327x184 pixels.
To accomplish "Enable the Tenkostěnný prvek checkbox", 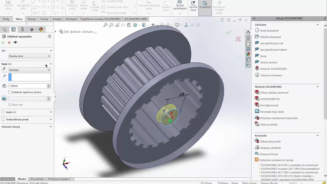I will point(3,119).
